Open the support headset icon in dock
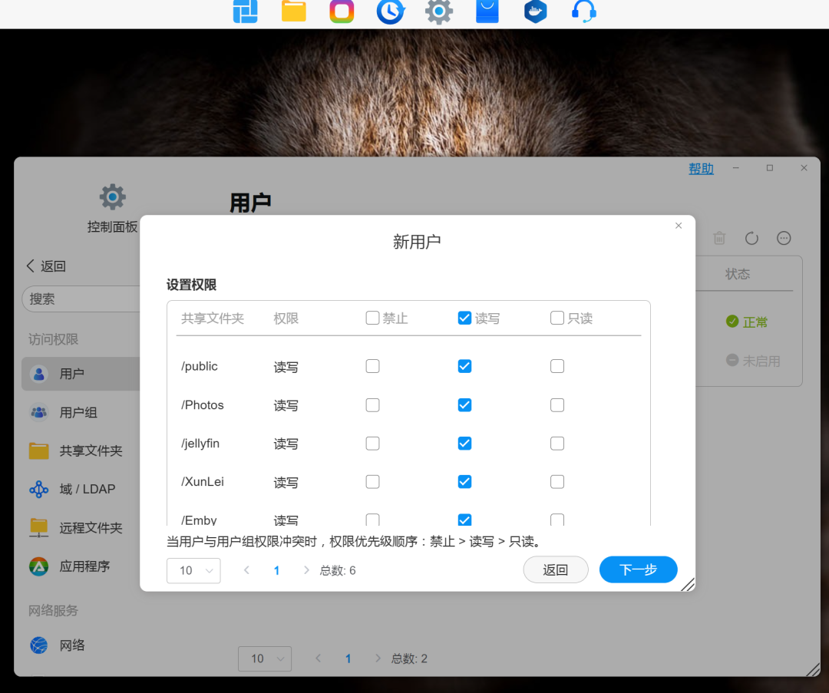The width and height of the screenshot is (829, 693). pyautogui.click(x=583, y=12)
